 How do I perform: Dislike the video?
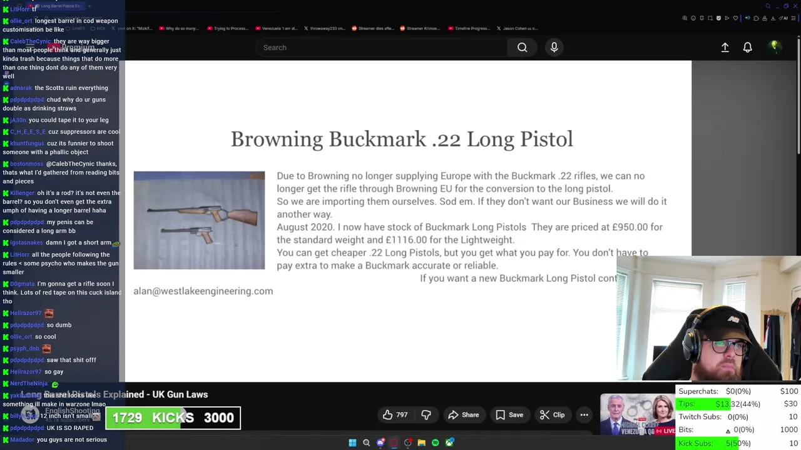tap(426, 415)
